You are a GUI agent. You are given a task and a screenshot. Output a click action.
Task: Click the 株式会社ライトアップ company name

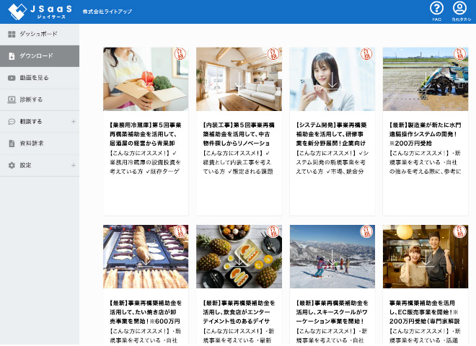pos(108,13)
